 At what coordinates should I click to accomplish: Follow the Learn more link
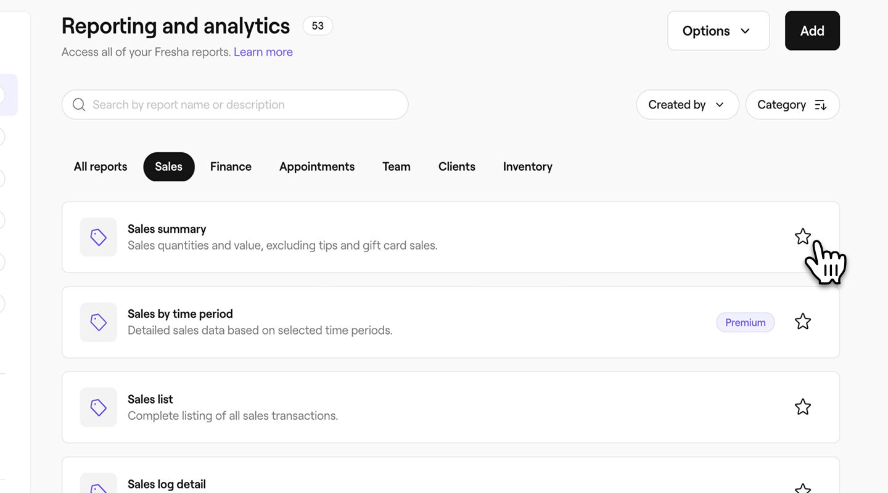tap(263, 52)
